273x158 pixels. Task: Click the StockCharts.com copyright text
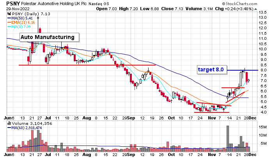click(x=239, y=4)
